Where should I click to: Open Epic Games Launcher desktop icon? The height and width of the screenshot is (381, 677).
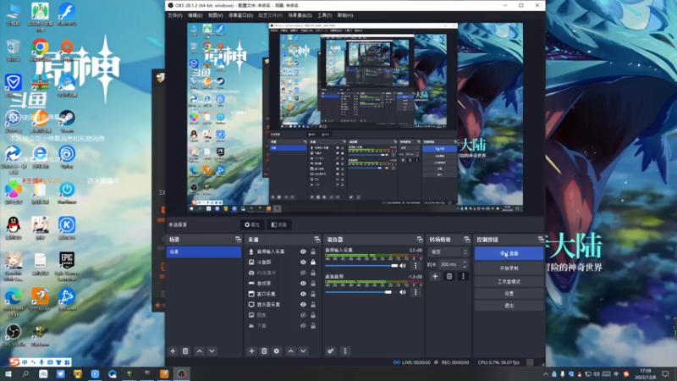click(67, 266)
